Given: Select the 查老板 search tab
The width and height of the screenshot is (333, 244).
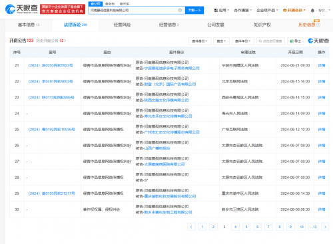Looking at the screenshot, I should [x=110, y=4].
